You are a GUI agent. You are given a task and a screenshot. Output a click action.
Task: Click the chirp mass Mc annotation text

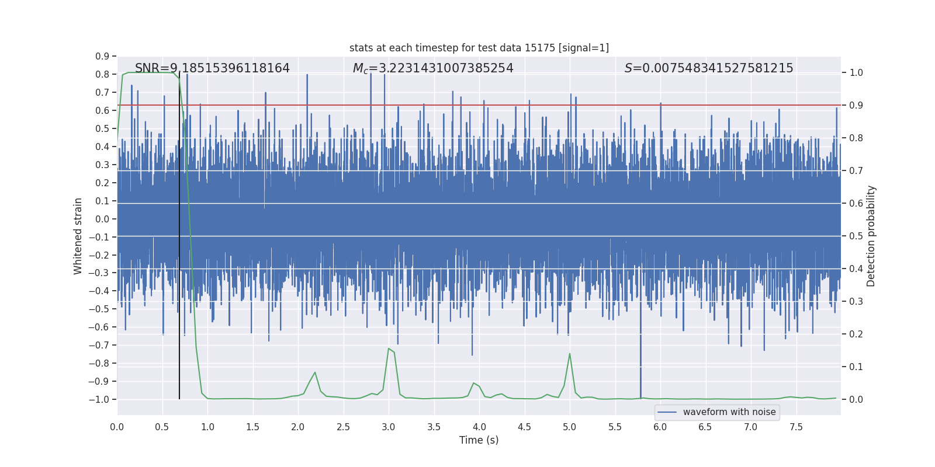433,68
